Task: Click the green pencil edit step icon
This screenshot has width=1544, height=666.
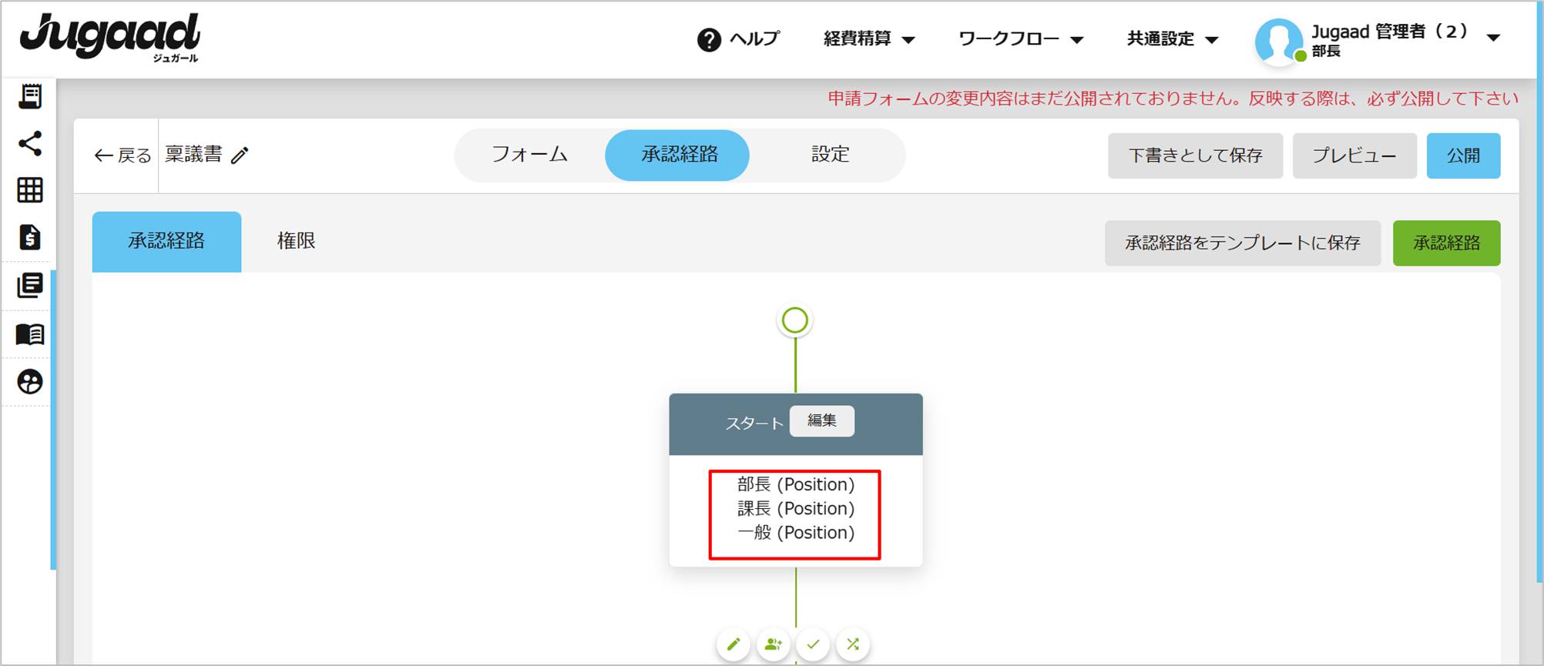Action: click(733, 644)
